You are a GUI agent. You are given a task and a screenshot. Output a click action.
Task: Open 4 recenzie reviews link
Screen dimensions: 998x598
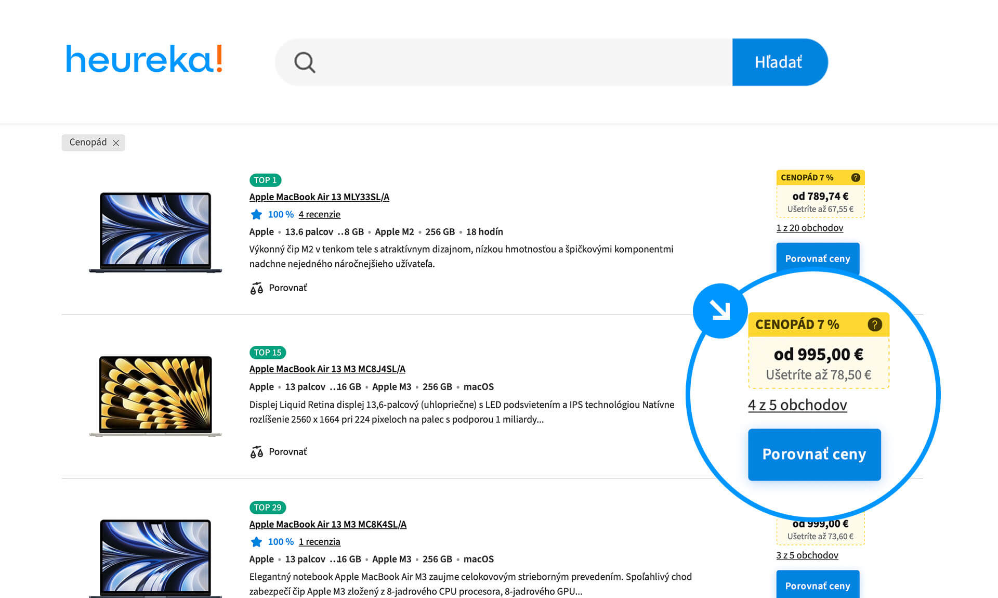coord(319,214)
